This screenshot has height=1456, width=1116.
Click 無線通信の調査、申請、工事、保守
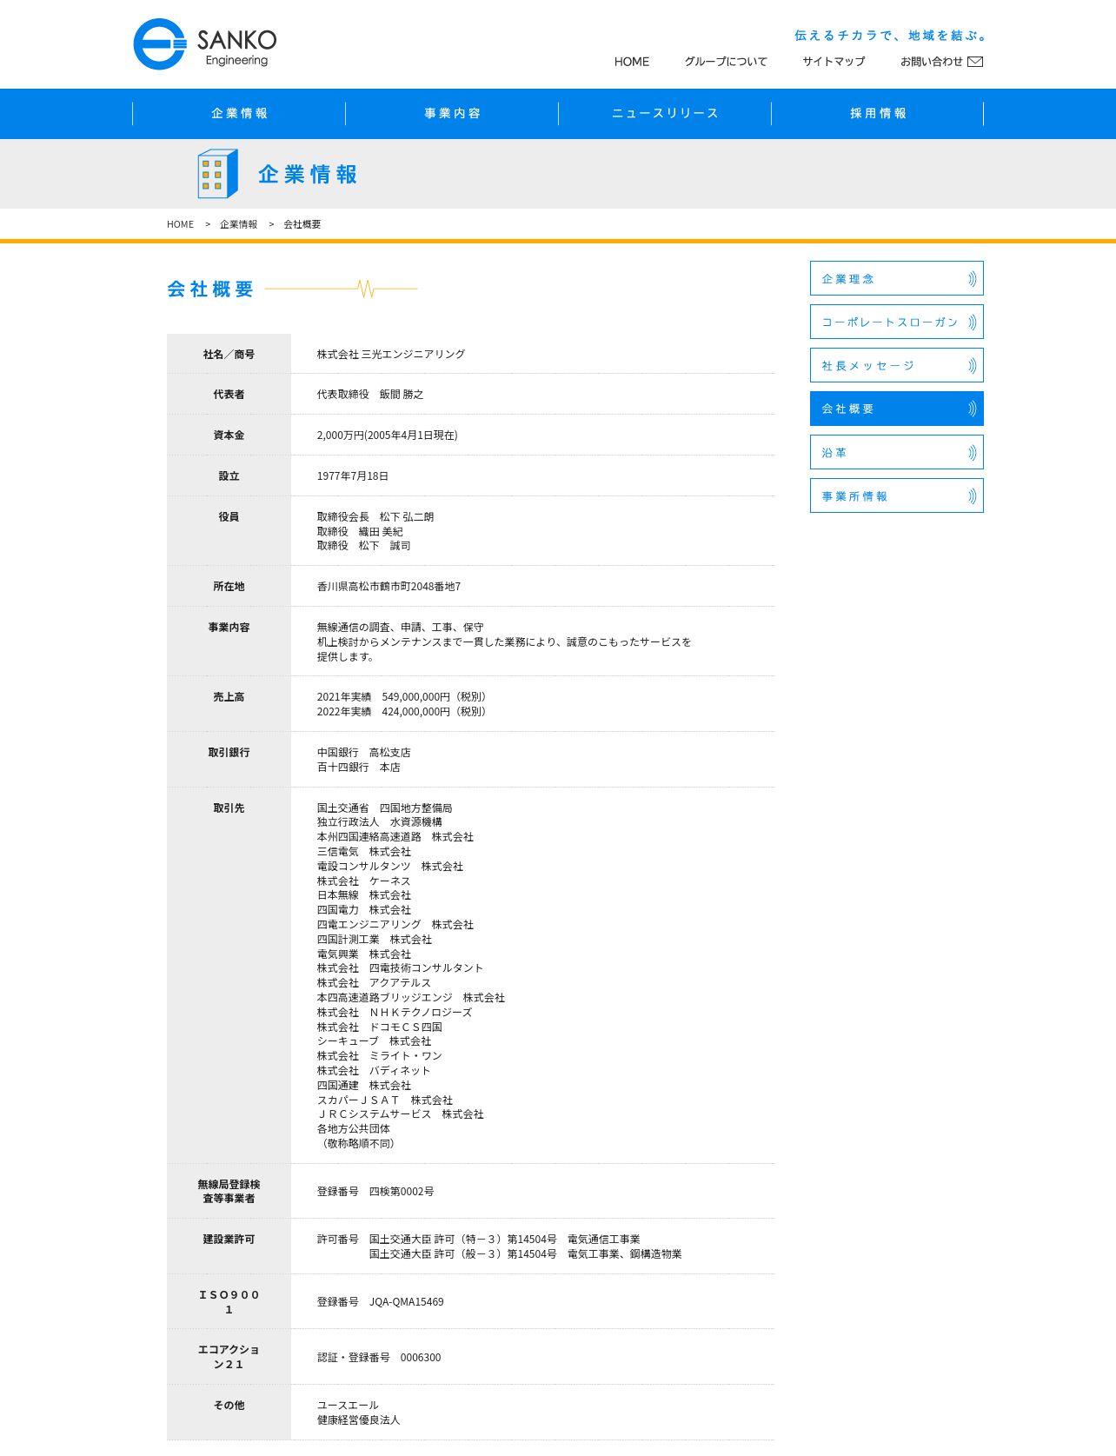tap(401, 628)
